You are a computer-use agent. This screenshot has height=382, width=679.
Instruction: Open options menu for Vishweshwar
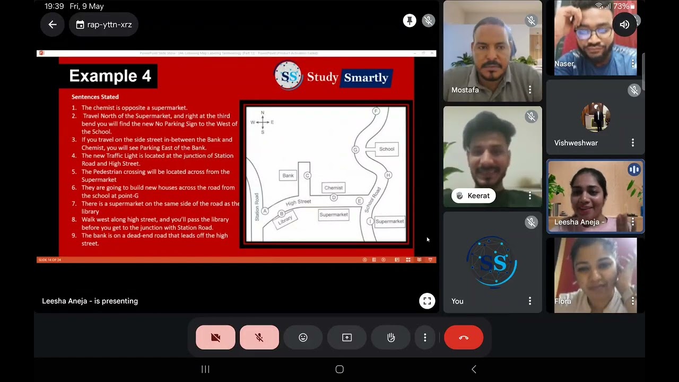[x=633, y=143]
